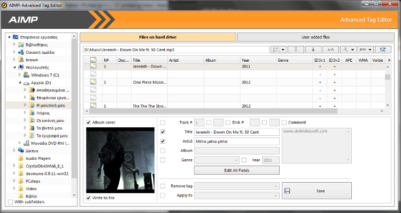Click the Αρχεία (D:) drive icon
This screenshot has width=401, height=213.
point(26,83)
